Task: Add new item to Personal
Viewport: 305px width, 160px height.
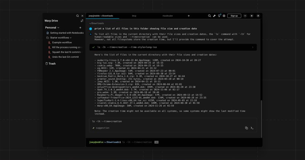Action: pyautogui.click(x=80, y=28)
